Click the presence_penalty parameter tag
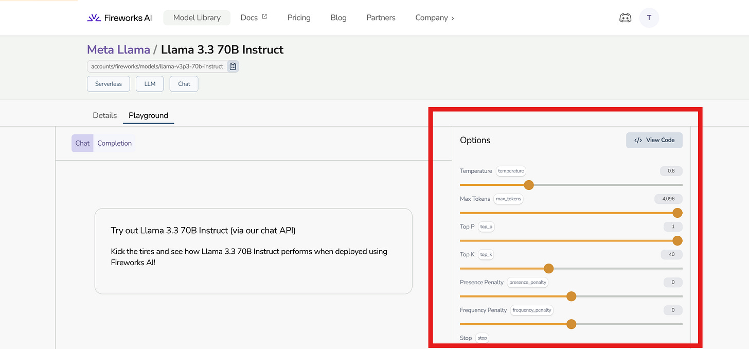749x349 pixels. [x=528, y=282]
